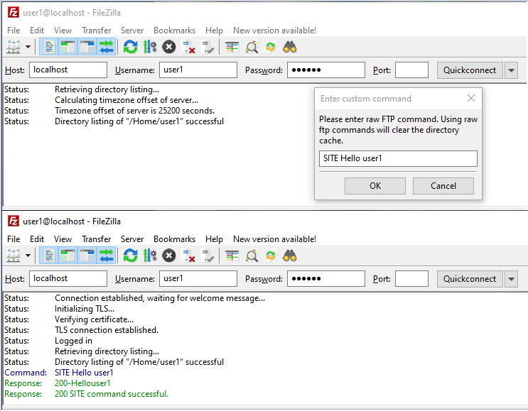The width and height of the screenshot is (528, 411).
Task: Click the raw FTP command text field
Action: (398, 158)
